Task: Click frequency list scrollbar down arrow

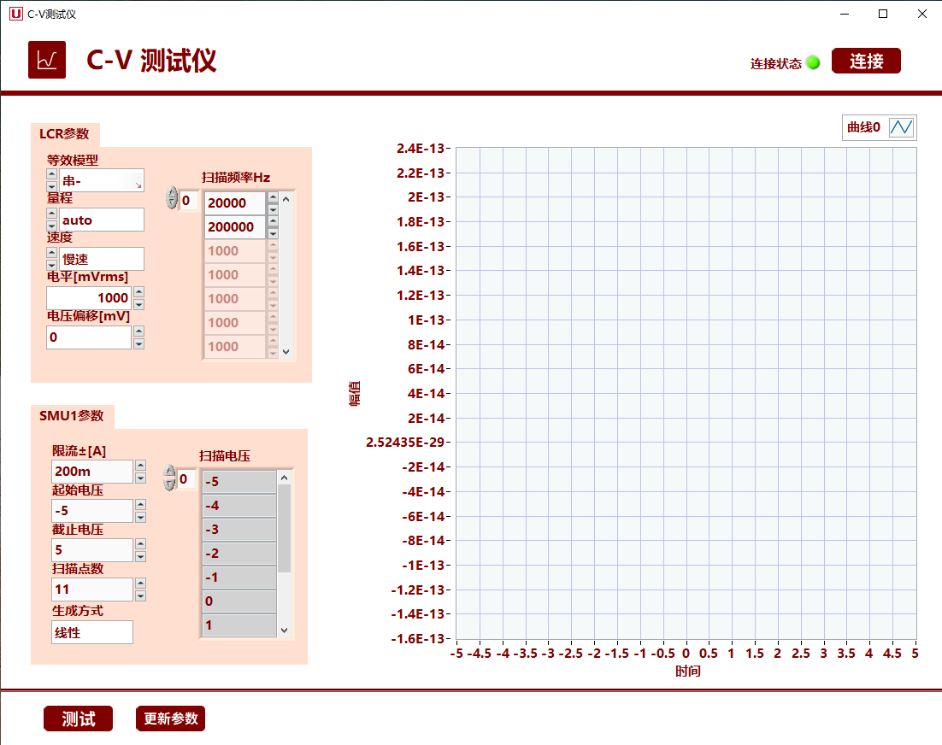Action: [x=286, y=352]
